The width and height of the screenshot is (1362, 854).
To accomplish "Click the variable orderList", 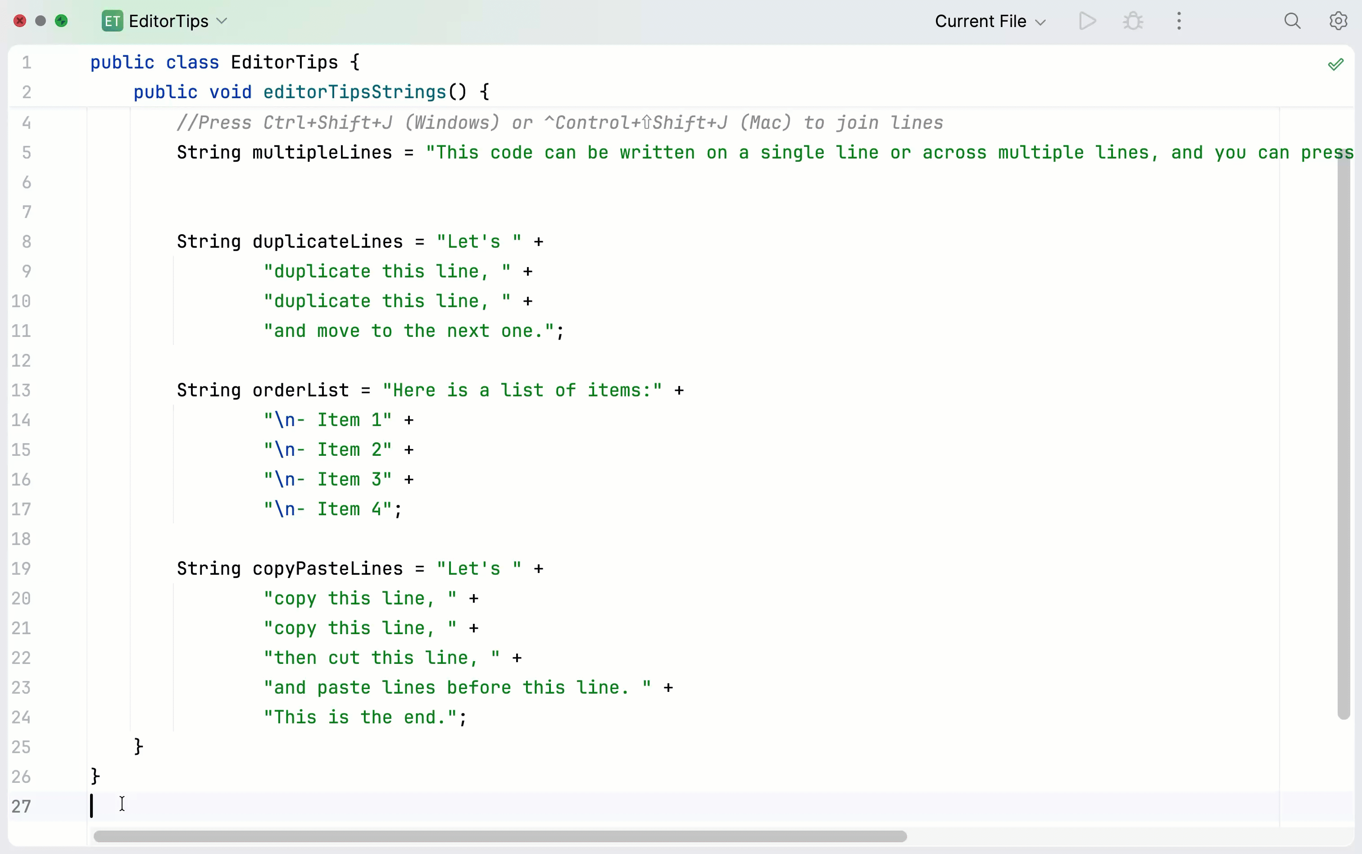I will click(x=301, y=390).
